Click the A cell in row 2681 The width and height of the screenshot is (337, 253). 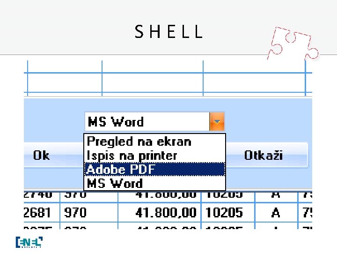277,213
